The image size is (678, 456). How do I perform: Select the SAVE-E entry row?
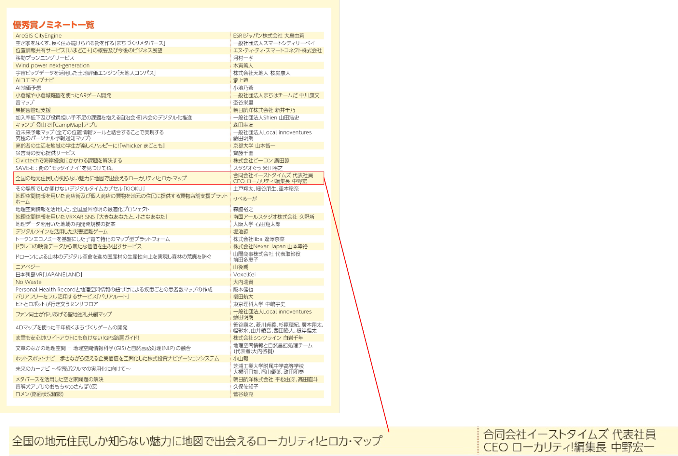64,168
